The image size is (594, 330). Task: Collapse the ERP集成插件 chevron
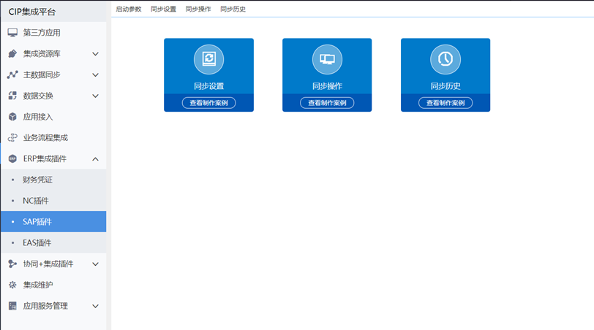pos(95,159)
